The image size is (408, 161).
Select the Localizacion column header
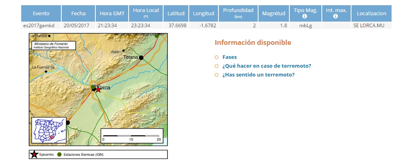coord(371,14)
